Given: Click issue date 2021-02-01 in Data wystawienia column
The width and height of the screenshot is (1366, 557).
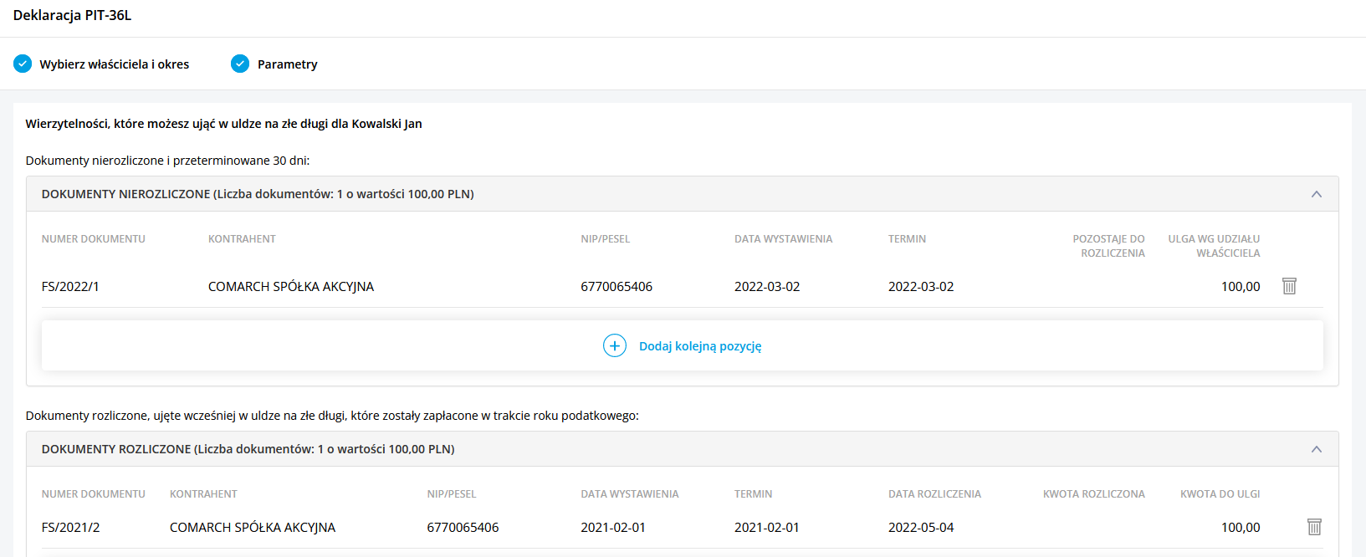Looking at the screenshot, I should [x=613, y=528].
